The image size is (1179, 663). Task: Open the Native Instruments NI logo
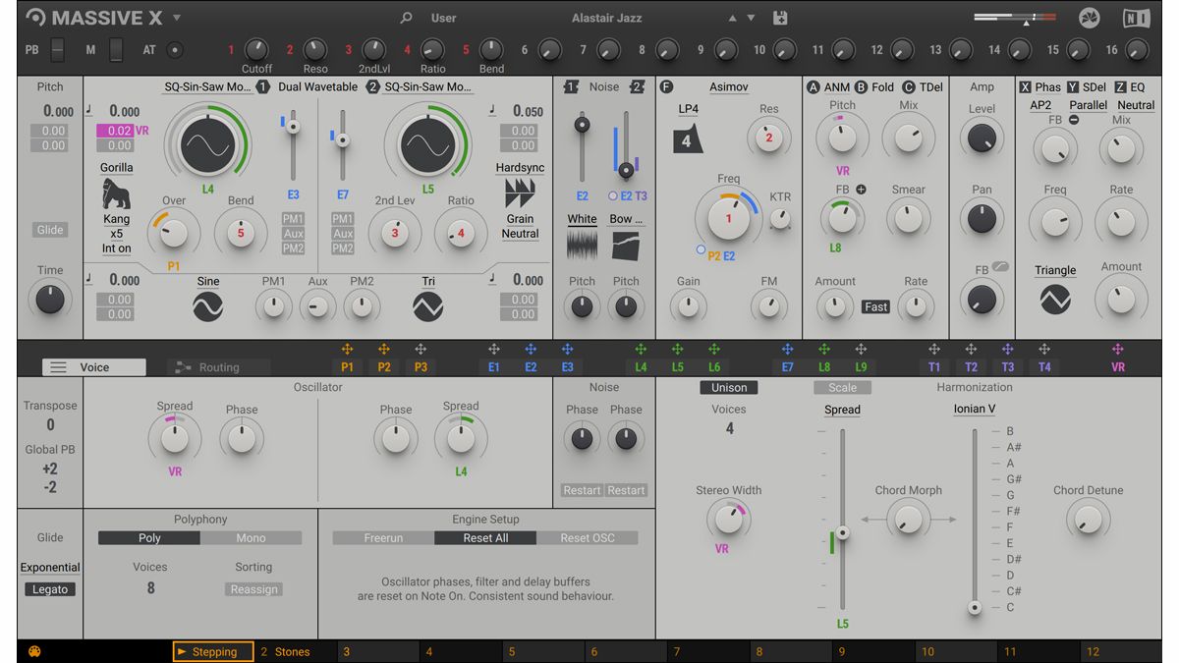(1137, 18)
